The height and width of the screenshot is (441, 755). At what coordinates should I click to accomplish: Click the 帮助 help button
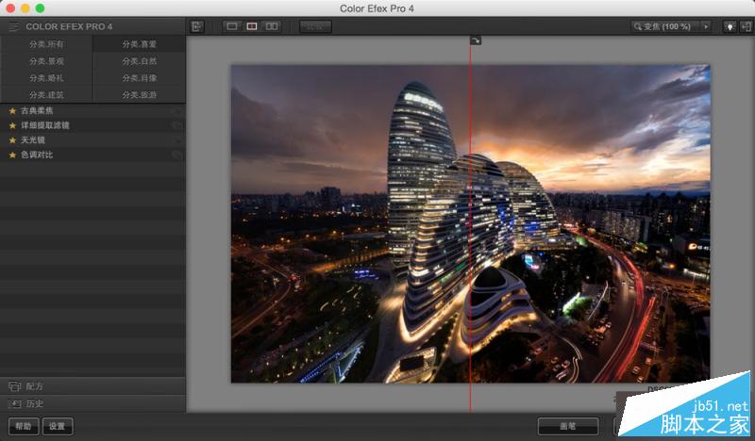tap(24, 426)
